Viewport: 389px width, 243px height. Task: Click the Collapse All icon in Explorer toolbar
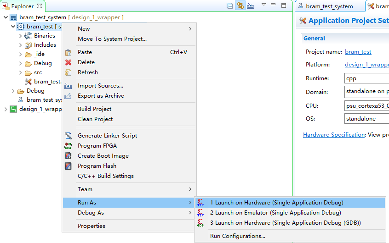(230, 6)
